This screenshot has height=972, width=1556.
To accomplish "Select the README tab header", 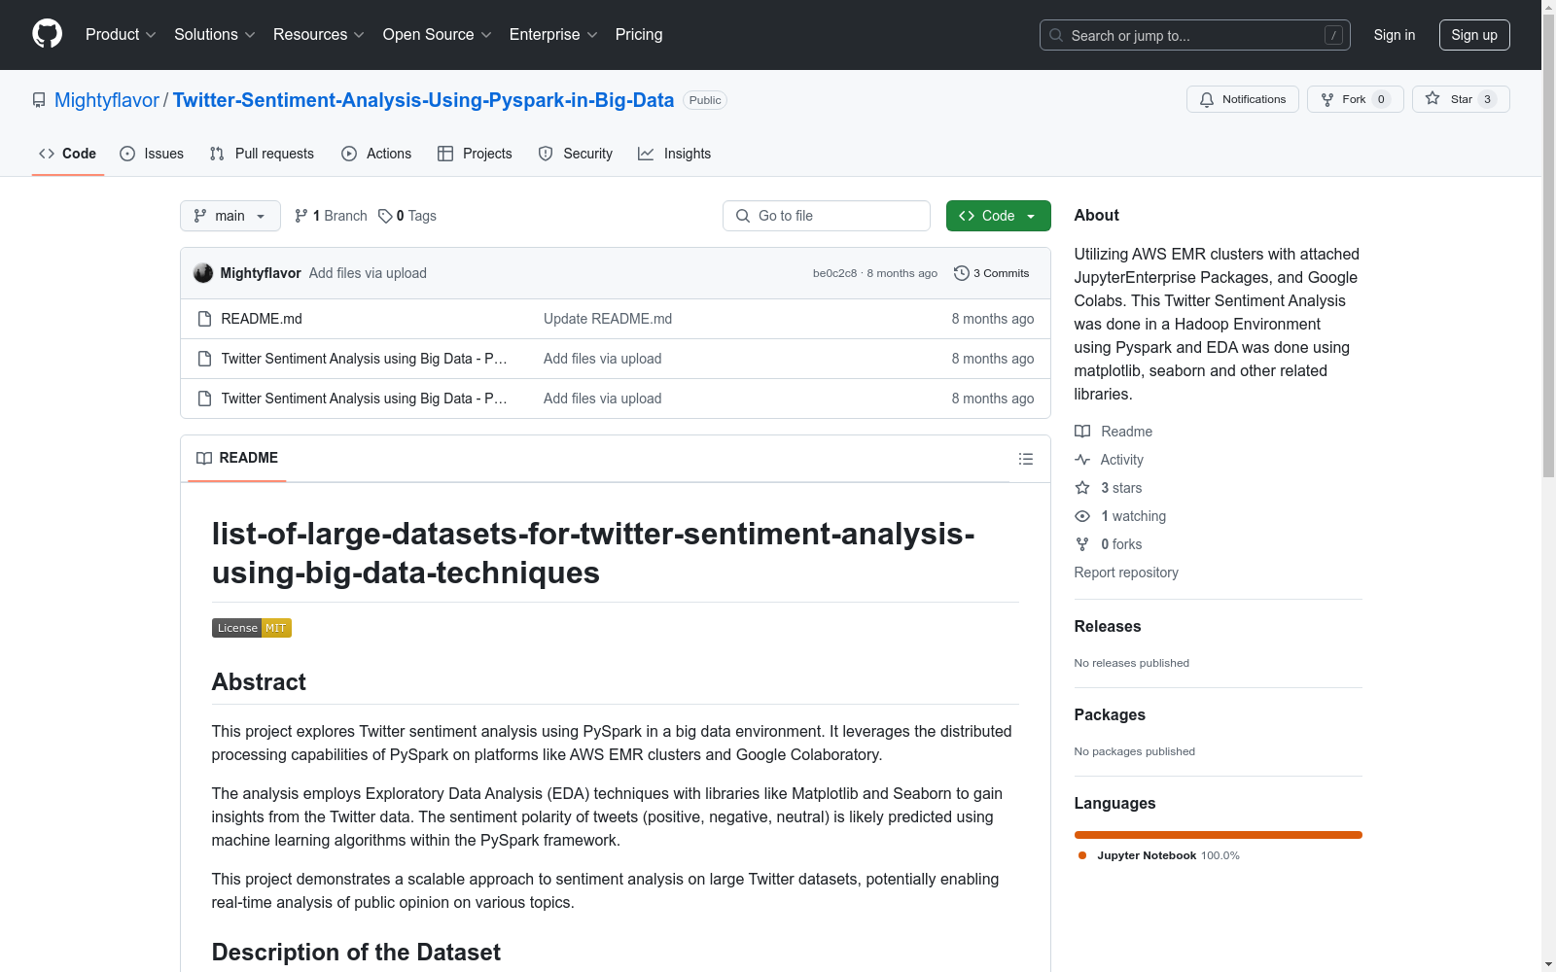I will (237, 458).
